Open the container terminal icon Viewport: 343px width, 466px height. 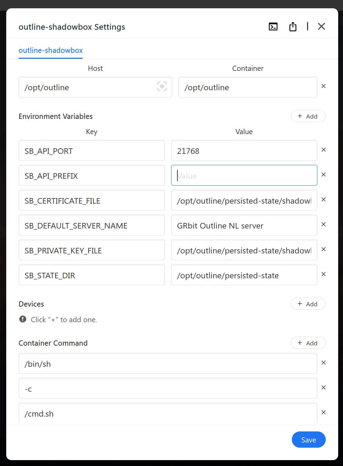click(x=273, y=27)
